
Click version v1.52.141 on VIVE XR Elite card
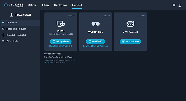(106, 16)
